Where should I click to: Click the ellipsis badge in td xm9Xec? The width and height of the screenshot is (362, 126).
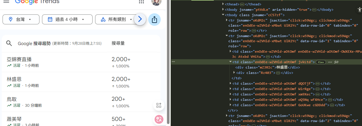coord(318,95)
